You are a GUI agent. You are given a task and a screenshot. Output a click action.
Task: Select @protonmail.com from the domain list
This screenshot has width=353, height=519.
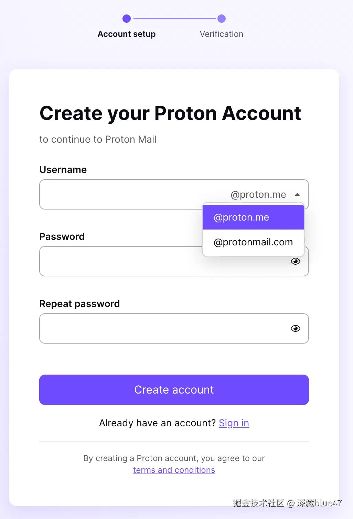[x=253, y=242]
